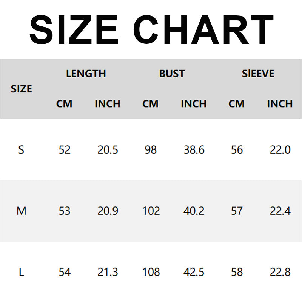Select the BUST column header
This screenshot has height=302, width=302.
tap(172, 74)
